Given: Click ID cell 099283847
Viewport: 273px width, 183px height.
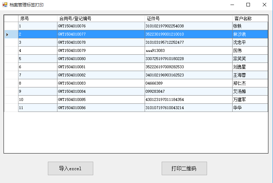Looking at the screenshot, I should 189,92.
